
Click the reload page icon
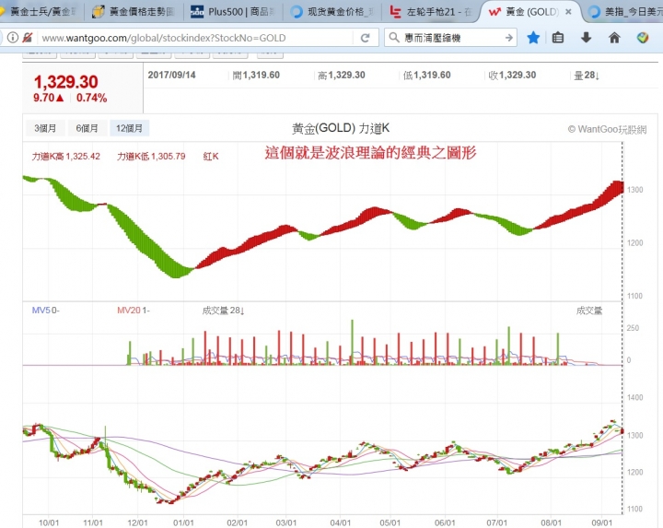[x=366, y=38]
